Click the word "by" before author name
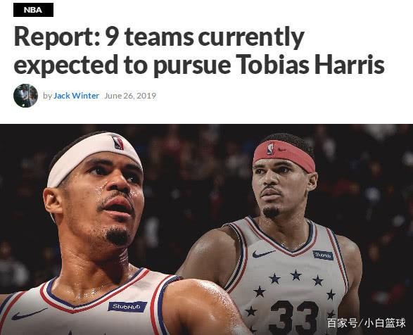Viewport: 413px width, 335px height. click(47, 96)
